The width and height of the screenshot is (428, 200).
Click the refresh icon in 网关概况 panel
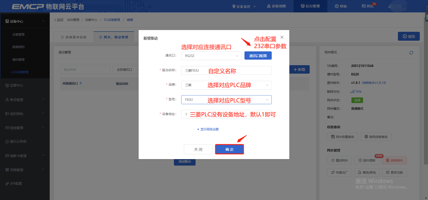pyautogui.click(x=411, y=53)
